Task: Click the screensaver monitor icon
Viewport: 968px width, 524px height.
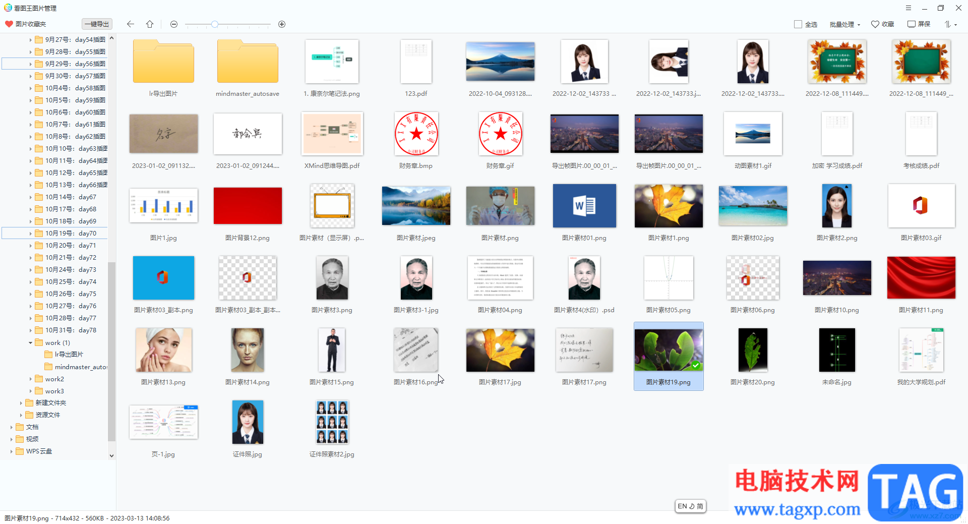Action: tap(912, 24)
